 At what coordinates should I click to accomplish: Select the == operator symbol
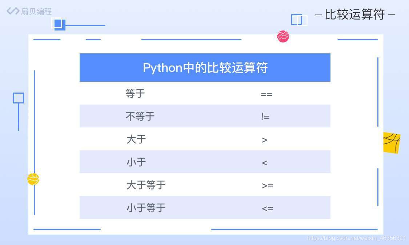[x=266, y=94]
